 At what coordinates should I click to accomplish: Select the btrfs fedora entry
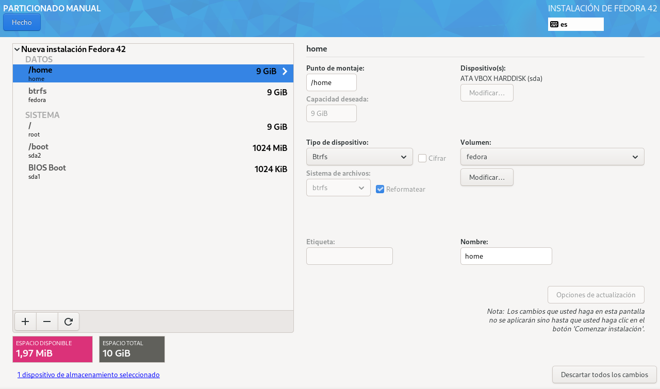153,95
